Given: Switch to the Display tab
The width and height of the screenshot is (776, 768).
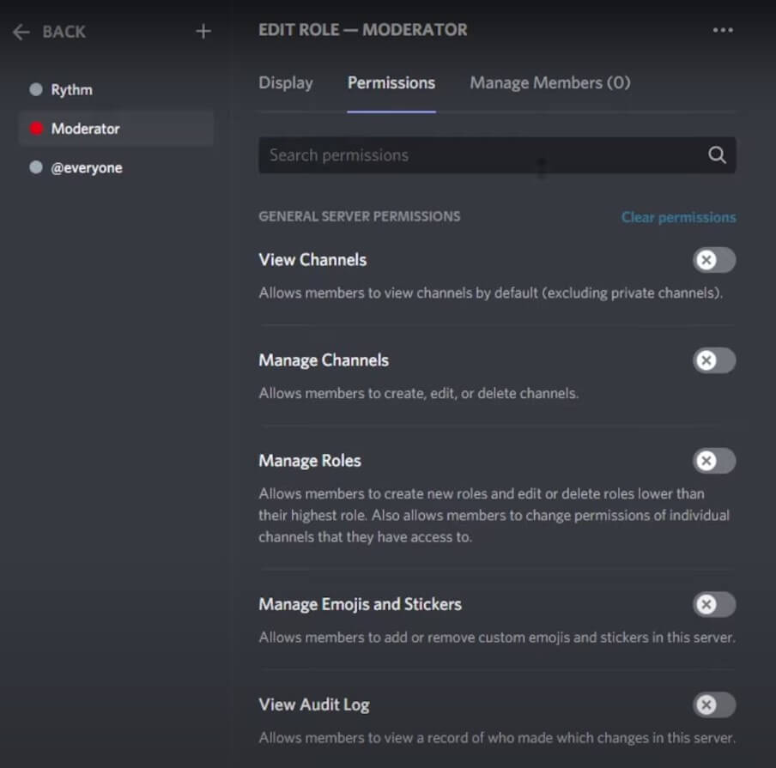Looking at the screenshot, I should coord(286,82).
